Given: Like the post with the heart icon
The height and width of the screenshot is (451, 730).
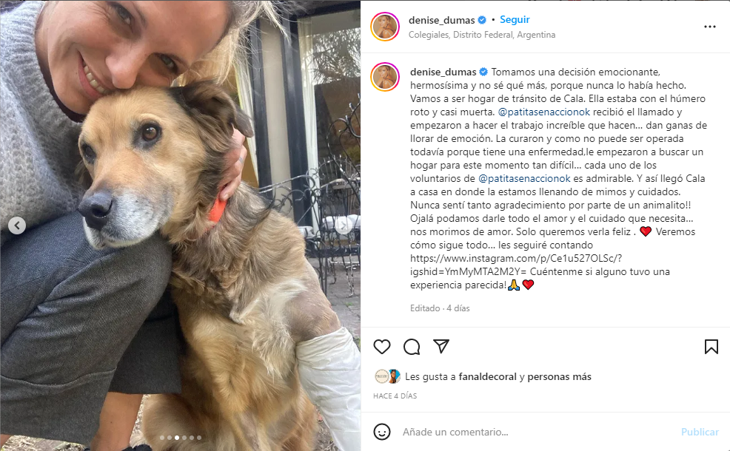Looking at the screenshot, I should (x=382, y=347).
